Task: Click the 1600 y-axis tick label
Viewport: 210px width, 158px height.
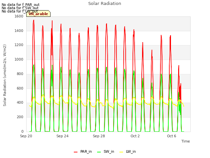Action: (x=19, y=16)
